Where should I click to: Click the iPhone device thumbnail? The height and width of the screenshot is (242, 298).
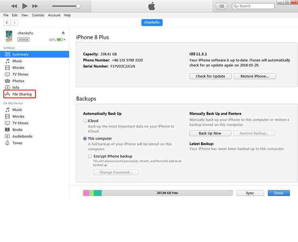pyautogui.click(x=9, y=36)
